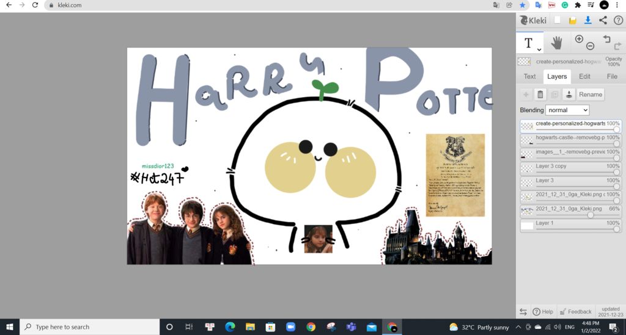The width and height of the screenshot is (626, 335).
Task: Click the Windows taskbar search box
Action: [x=89, y=327]
